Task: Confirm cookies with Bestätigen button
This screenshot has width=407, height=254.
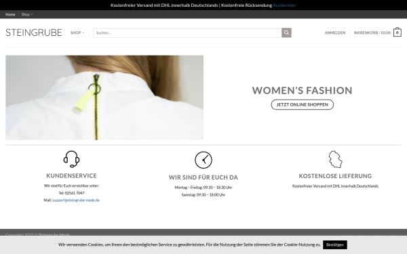Action: (x=335, y=245)
